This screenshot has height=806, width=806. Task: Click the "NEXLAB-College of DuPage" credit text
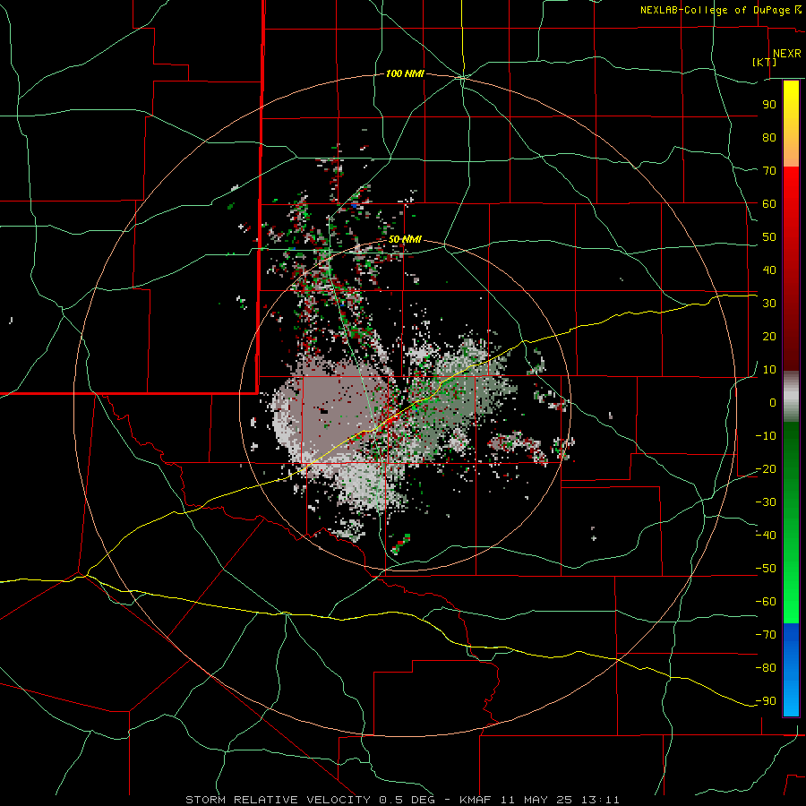tap(716, 10)
